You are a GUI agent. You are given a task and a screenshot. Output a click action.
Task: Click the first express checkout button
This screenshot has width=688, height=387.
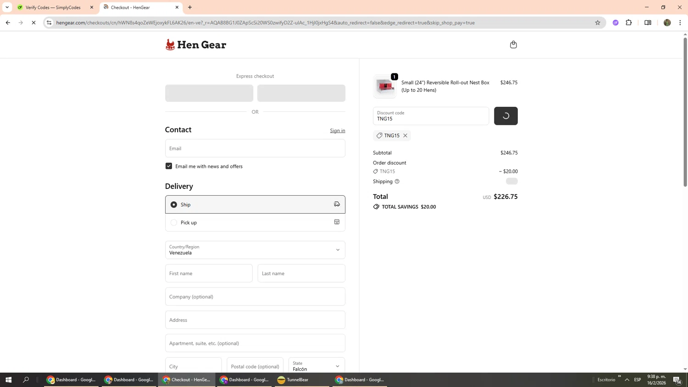[209, 93]
